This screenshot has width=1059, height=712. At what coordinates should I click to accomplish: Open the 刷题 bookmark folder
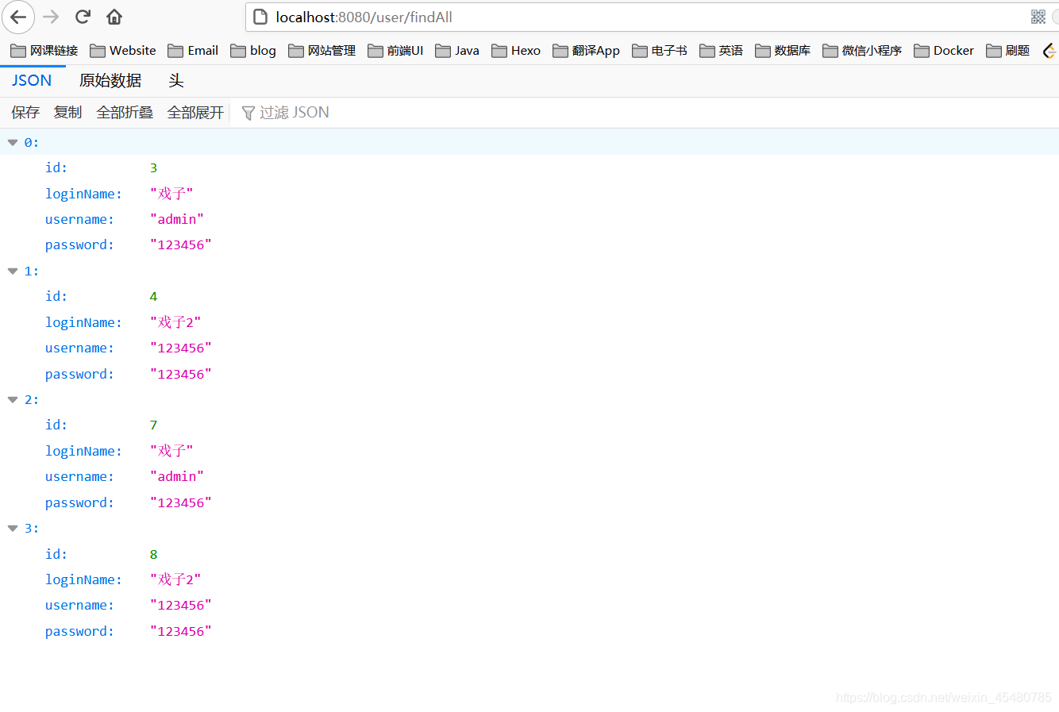click(x=1007, y=50)
